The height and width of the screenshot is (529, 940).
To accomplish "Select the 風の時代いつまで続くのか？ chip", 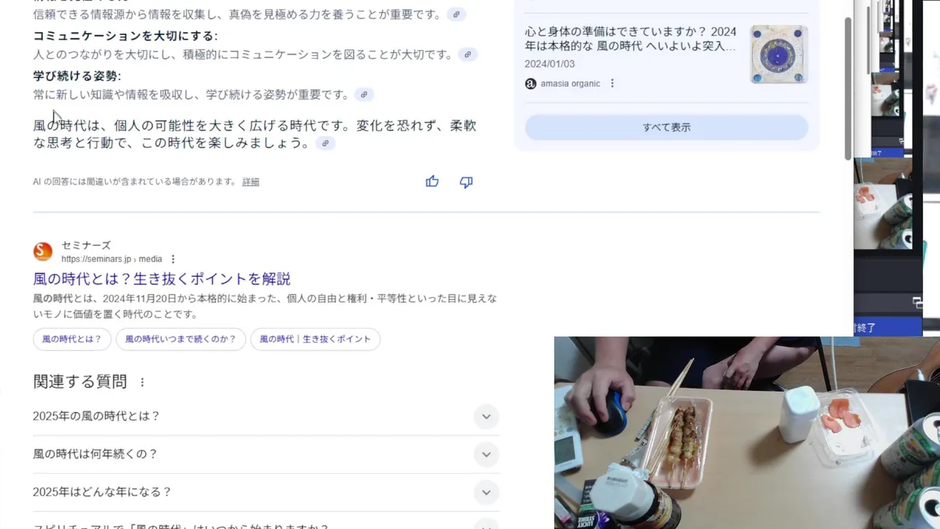I will (x=181, y=339).
